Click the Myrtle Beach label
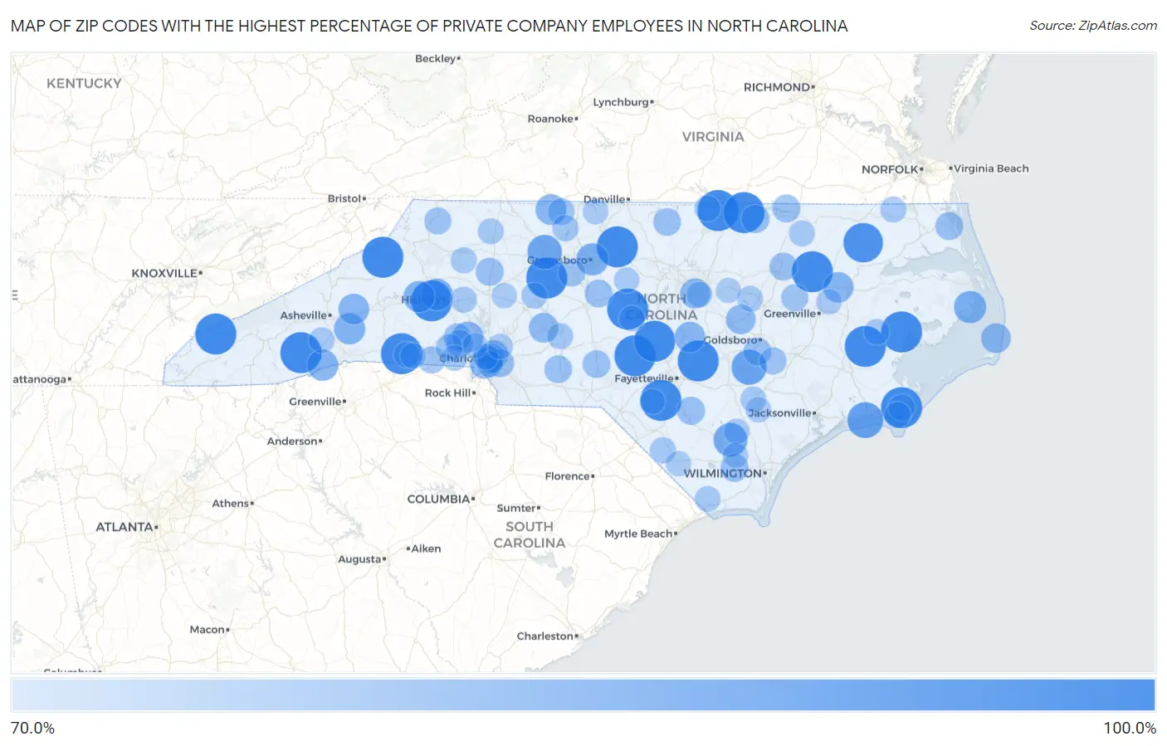Viewport: 1167px width, 746px height. 641,534
